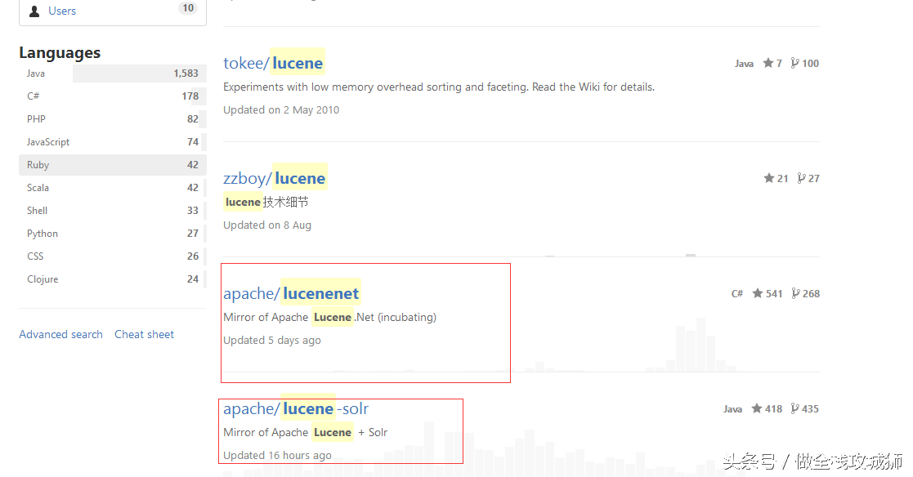Viewport: 913px width, 477px height.
Task: Click 'Updated 16 hours ago' text
Action: [278, 456]
